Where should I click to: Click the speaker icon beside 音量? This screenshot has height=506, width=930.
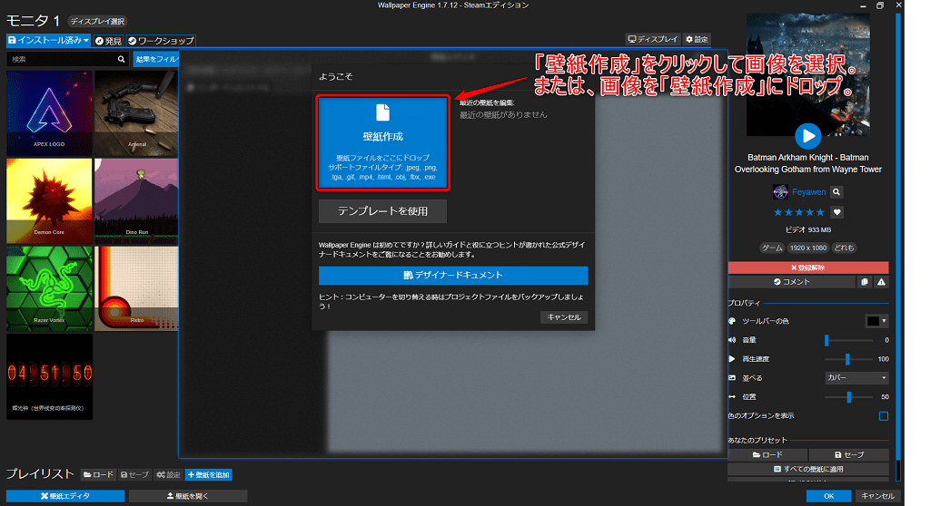732,340
